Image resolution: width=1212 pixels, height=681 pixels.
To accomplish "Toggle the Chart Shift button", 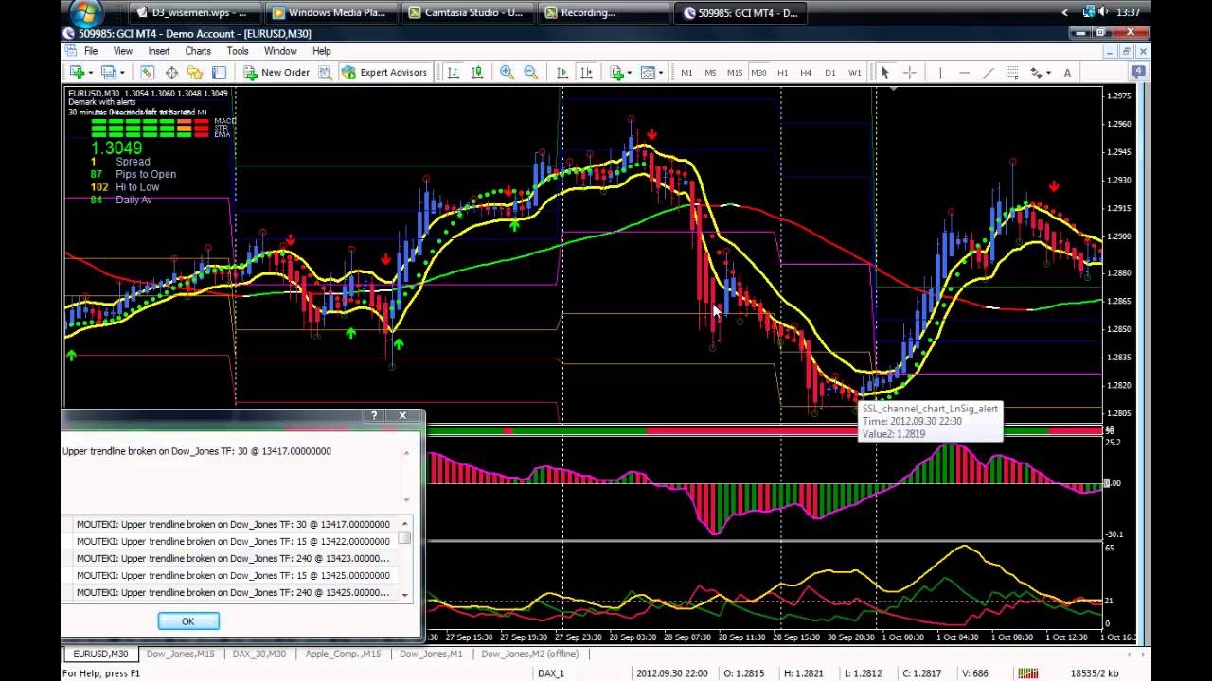I will [x=587, y=73].
